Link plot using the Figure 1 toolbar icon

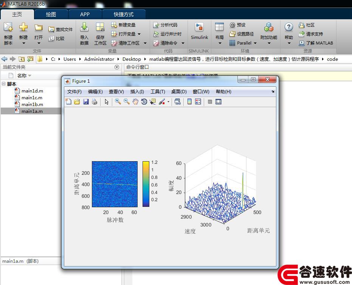178,102
